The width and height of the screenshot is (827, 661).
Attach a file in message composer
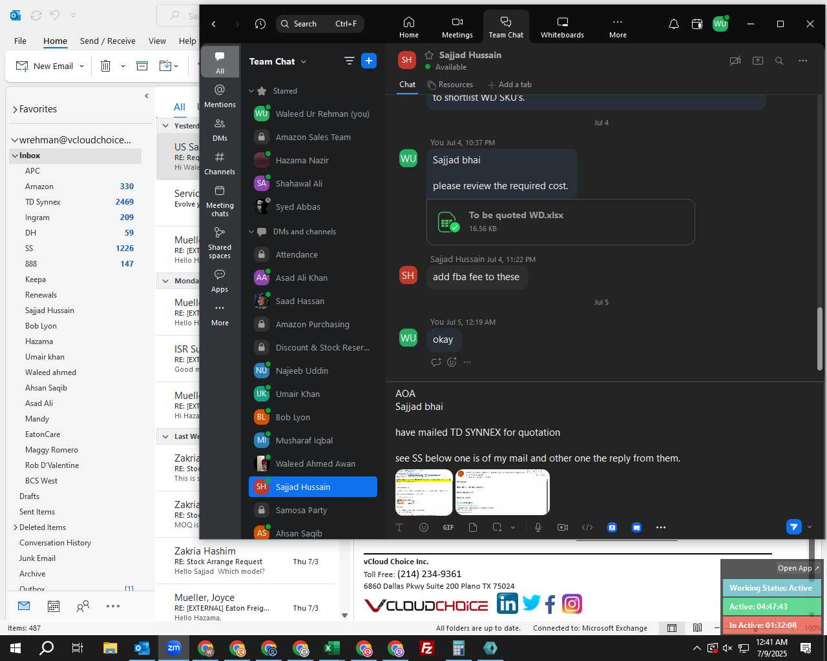pos(473,527)
